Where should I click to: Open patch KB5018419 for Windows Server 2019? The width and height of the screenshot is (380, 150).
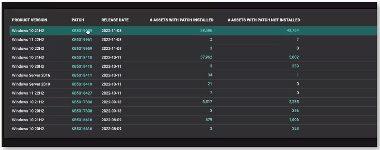[82, 84]
